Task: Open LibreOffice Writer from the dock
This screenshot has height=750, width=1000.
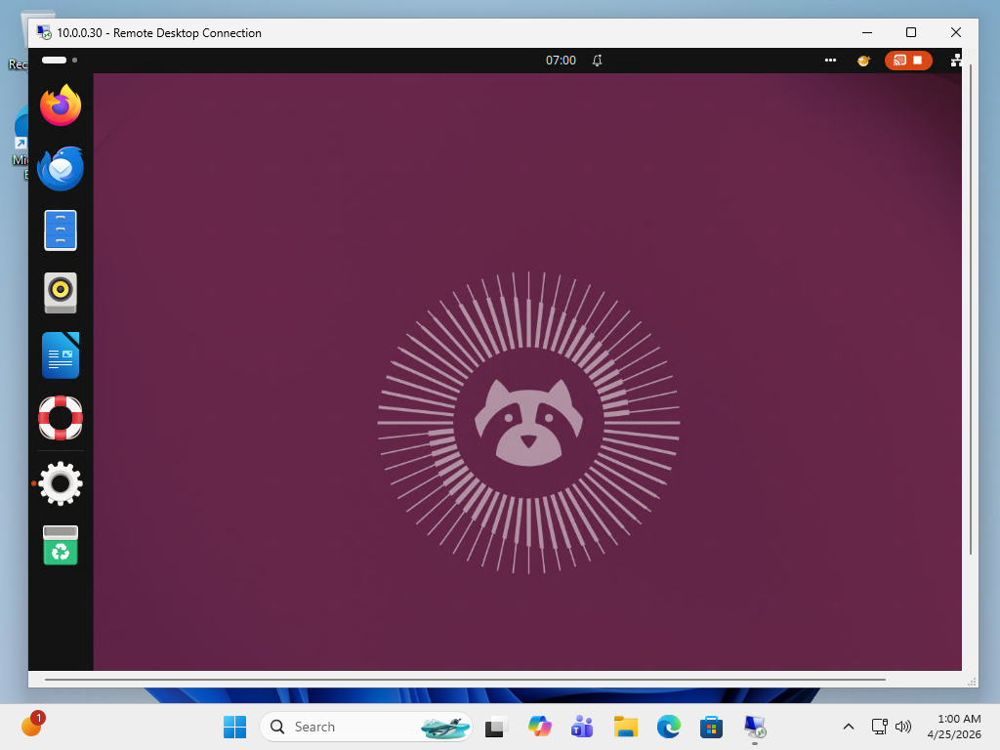Action: pos(61,354)
